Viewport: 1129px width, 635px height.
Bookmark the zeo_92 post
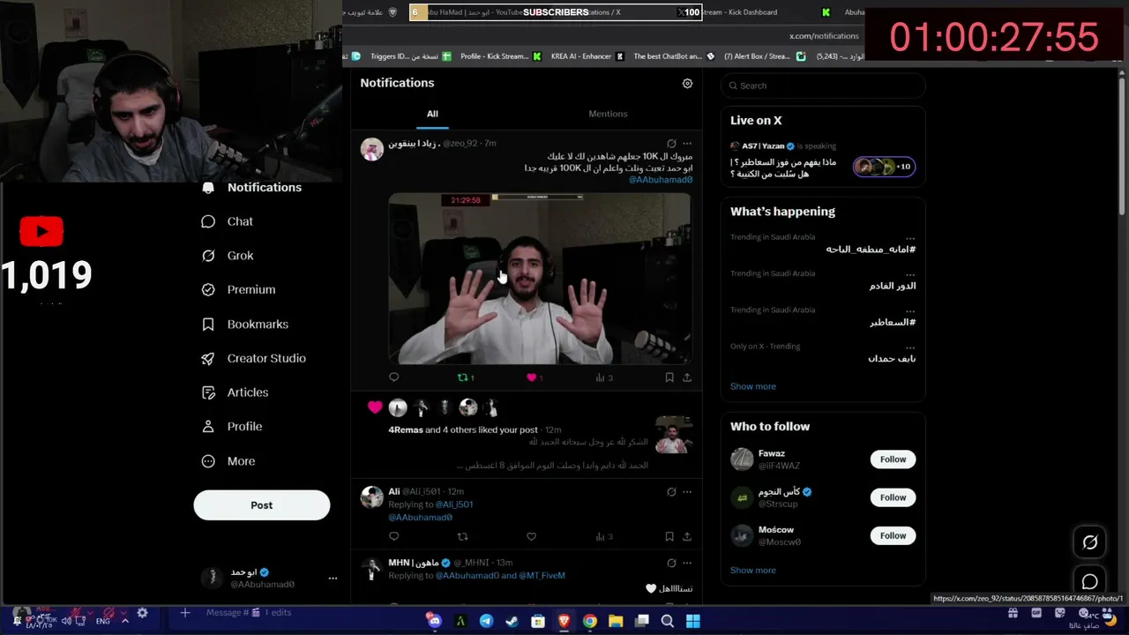[x=669, y=377]
